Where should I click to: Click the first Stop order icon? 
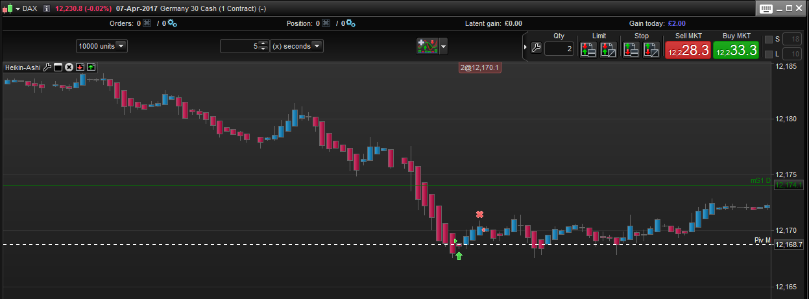point(631,49)
